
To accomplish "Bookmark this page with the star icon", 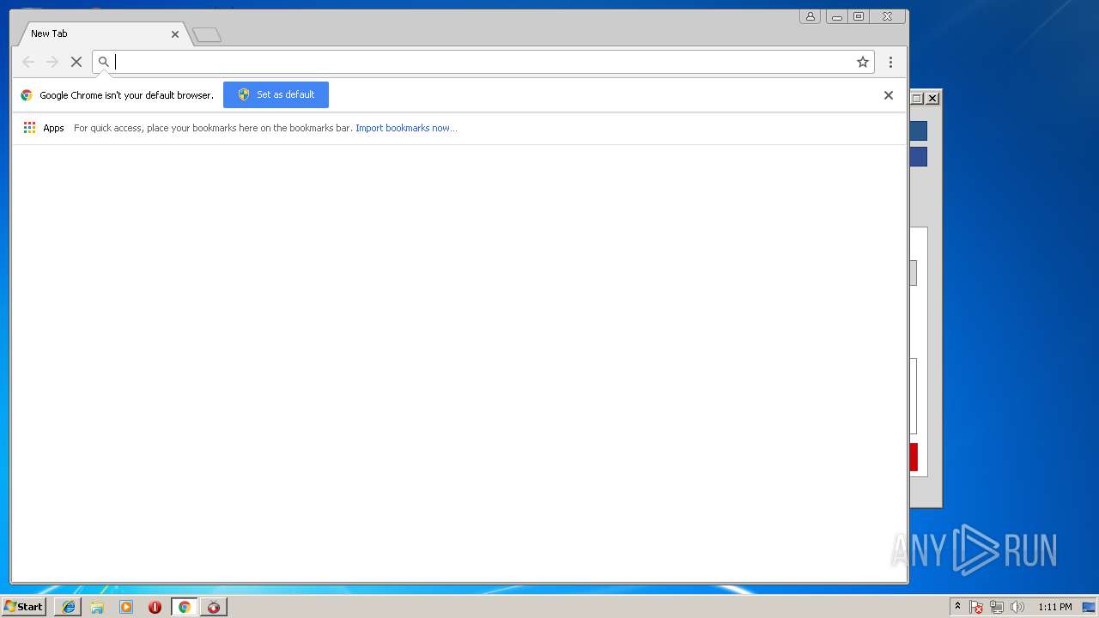I will coord(863,62).
